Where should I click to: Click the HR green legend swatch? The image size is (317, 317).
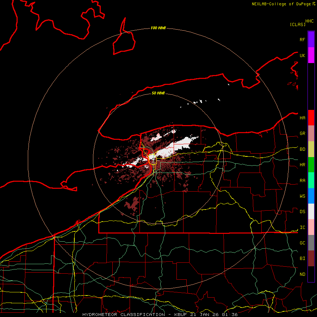click(311, 165)
